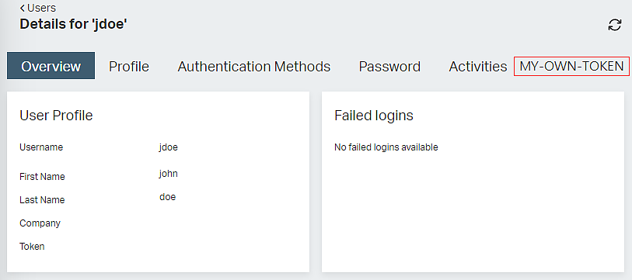Image resolution: width=632 pixels, height=280 pixels.
Task: Click the No failed logins available message
Action: click(386, 147)
